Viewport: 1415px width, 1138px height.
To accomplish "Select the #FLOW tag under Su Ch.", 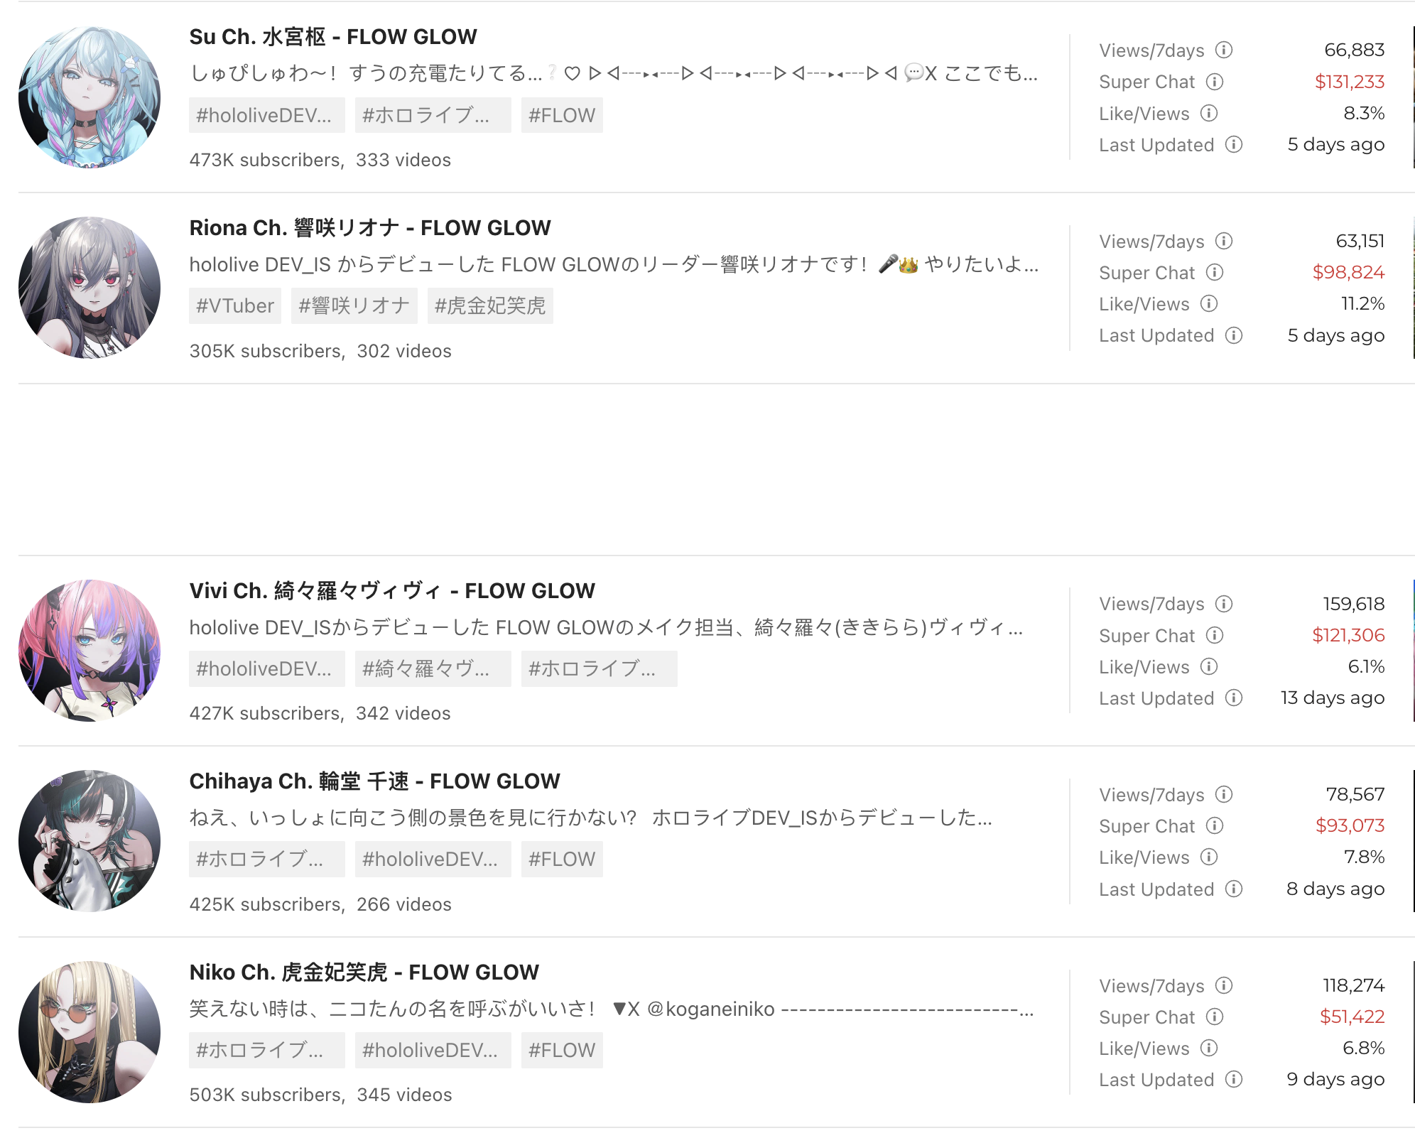I will point(562,115).
